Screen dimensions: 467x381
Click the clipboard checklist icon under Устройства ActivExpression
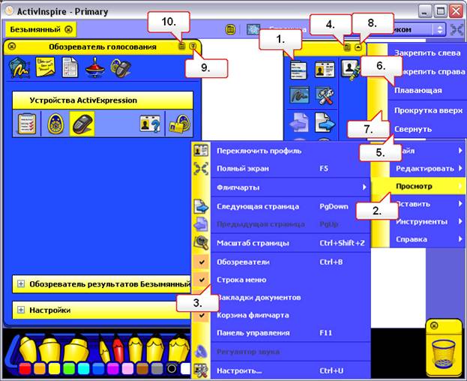(27, 124)
